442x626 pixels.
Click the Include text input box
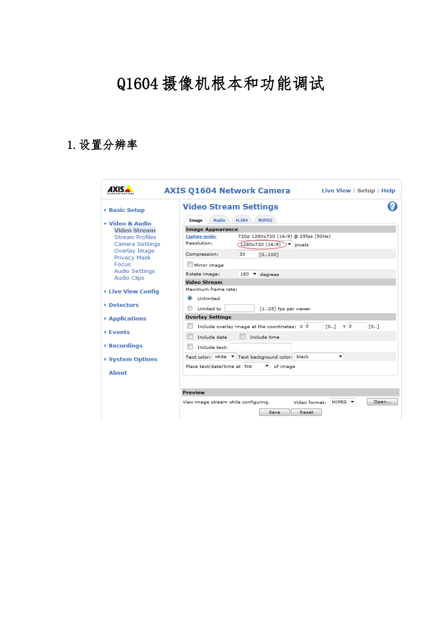pos(260,347)
